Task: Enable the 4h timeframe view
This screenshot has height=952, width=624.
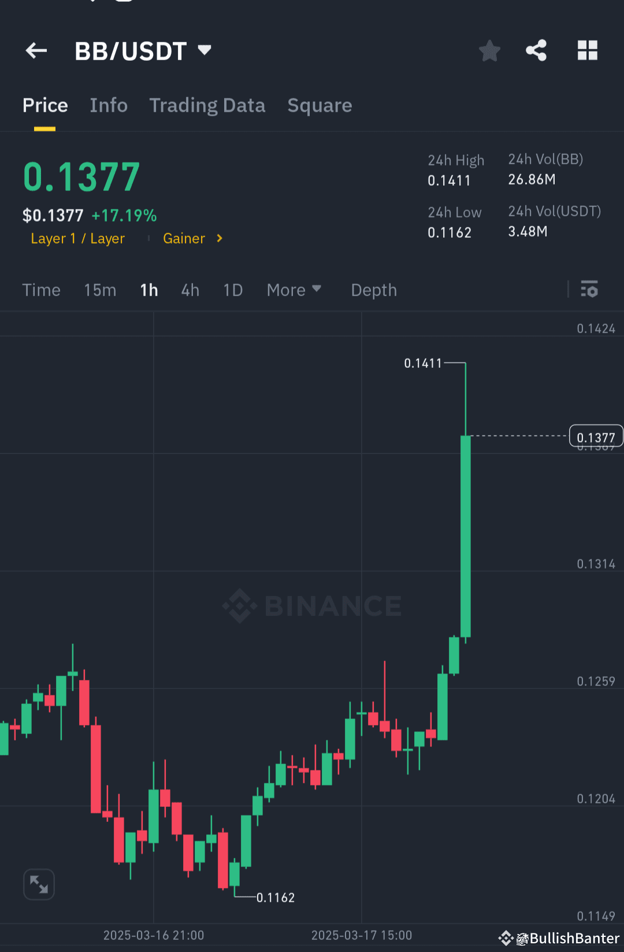Action: tap(190, 290)
